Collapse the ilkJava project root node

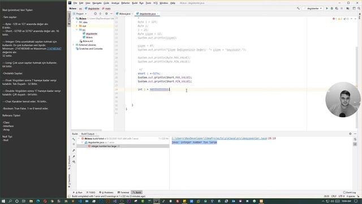pyautogui.click(x=74, y=19)
